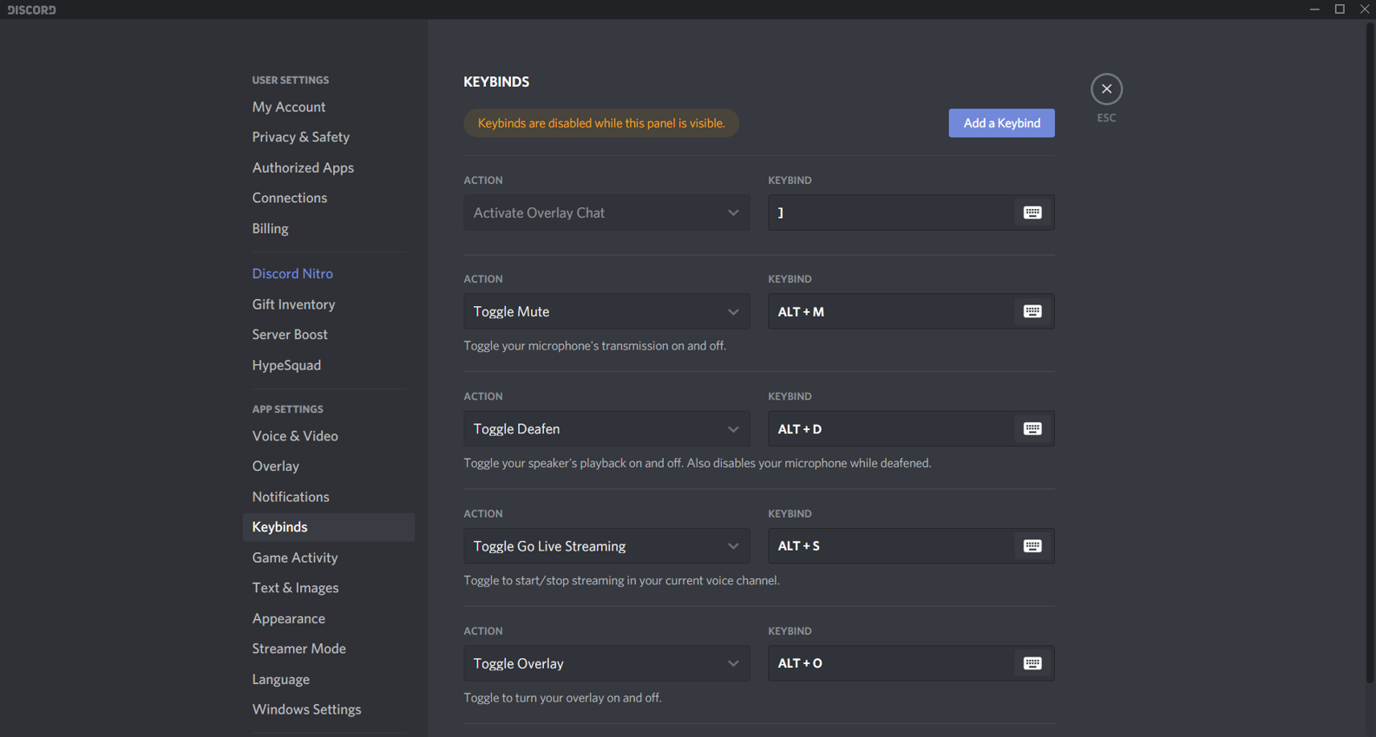Click the 'Keybinds are disabled' warning notice
1376x737 pixels.
(601, 123)
